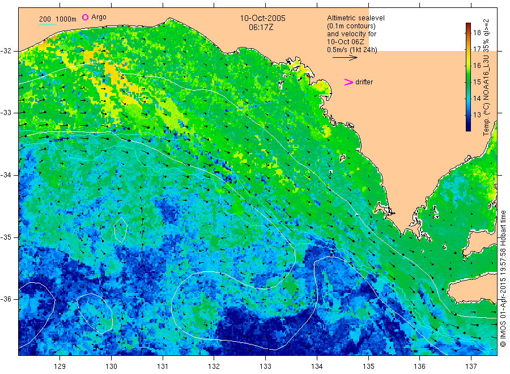Click the '135' longitude label
The image size is (510, 374).
coord(368,367)
